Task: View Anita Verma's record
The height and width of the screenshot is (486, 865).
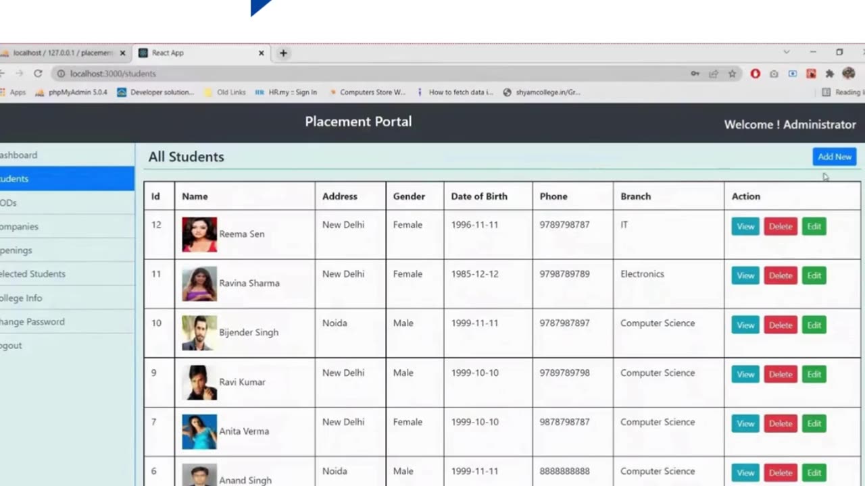Action: [x=745, y=423]
